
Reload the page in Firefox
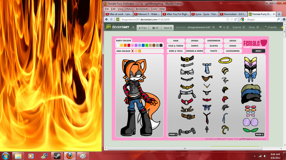[x=235, y=19]
